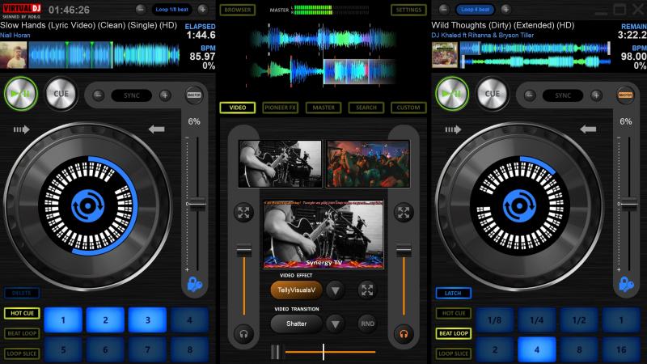Select LOOP SLICE mode on left deck
Screen dimensions: 647x364
22,353
